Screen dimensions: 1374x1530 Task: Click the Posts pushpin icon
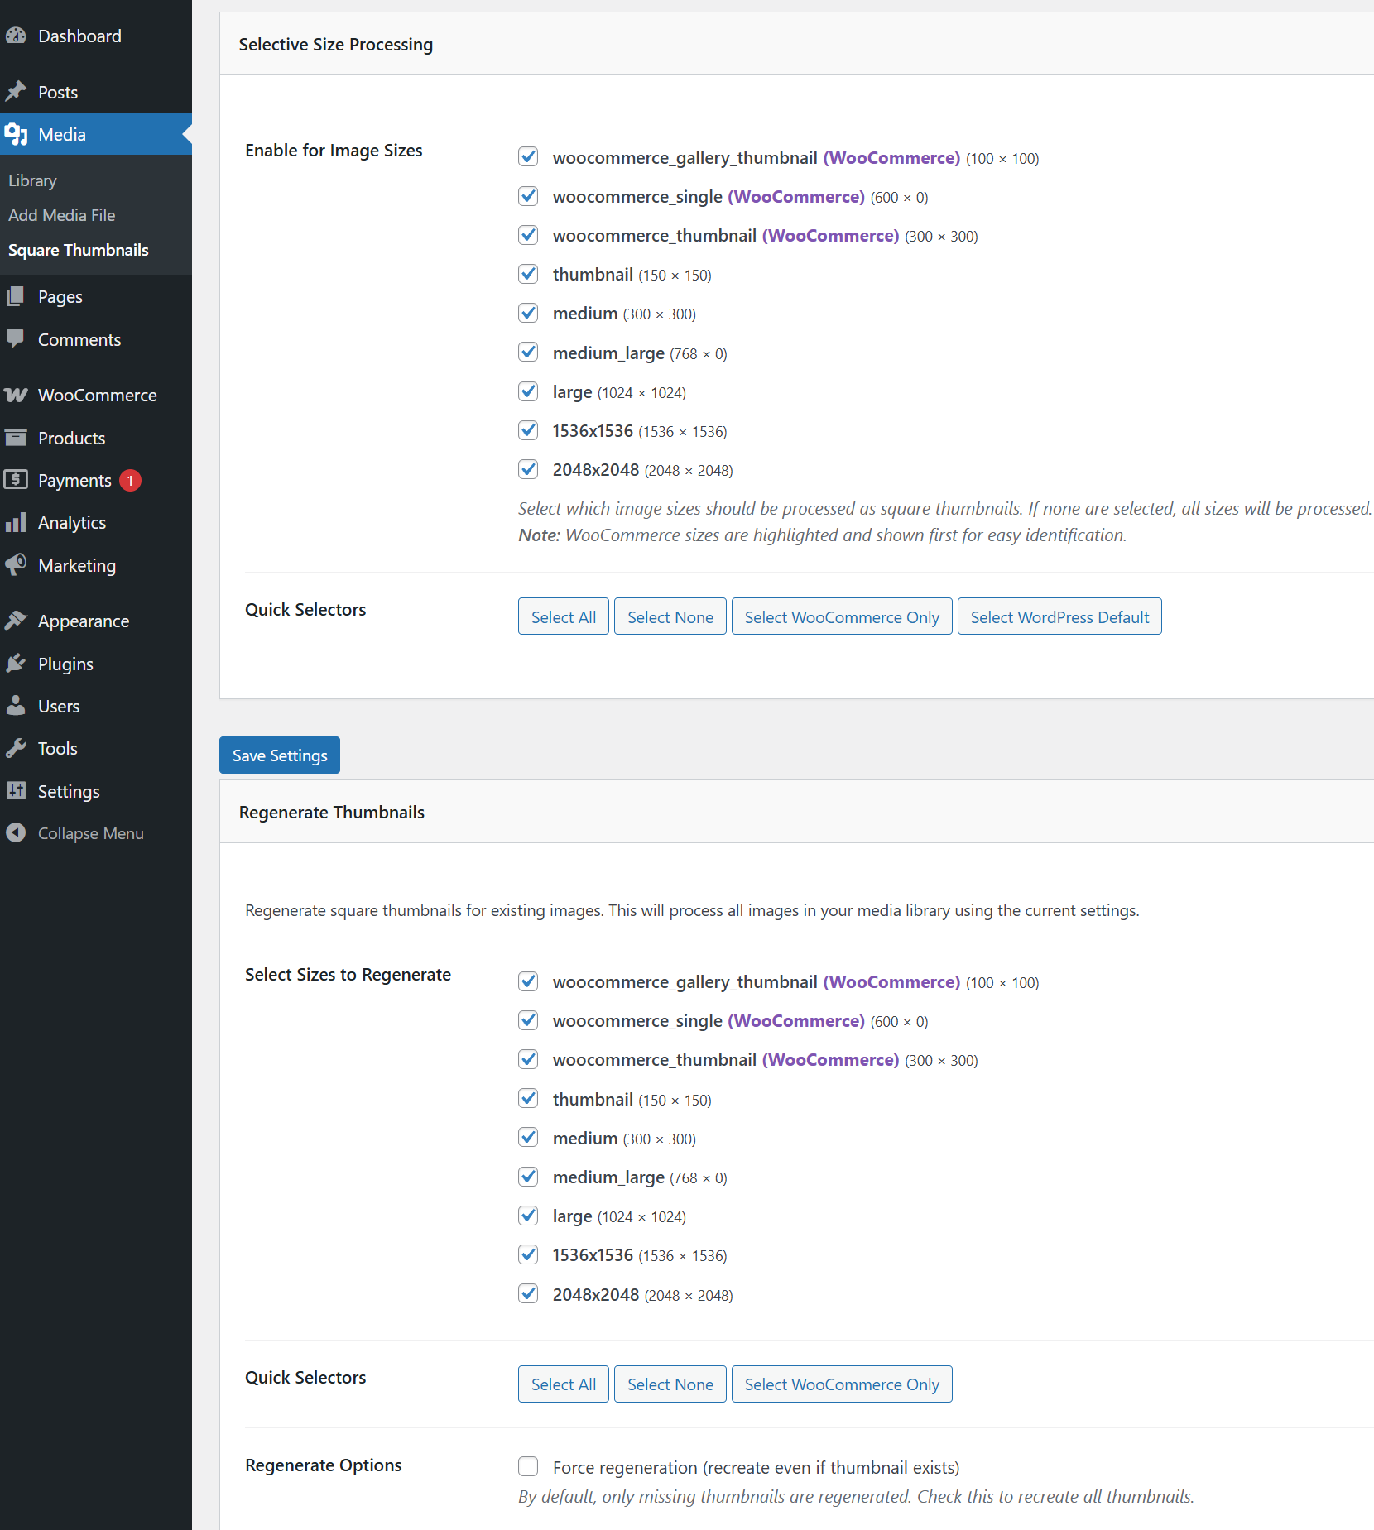point(16,92)
